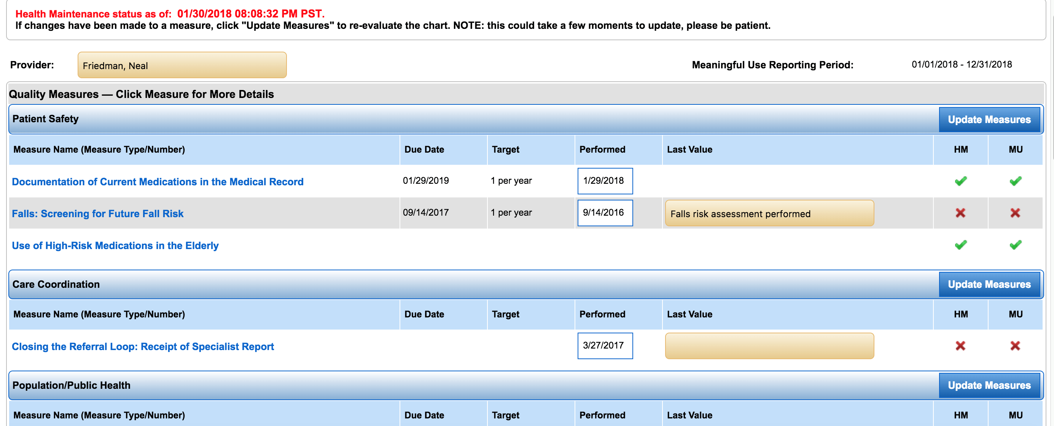
Task: Click HM green check for High-Risk Medications
Action: [960, 245]
